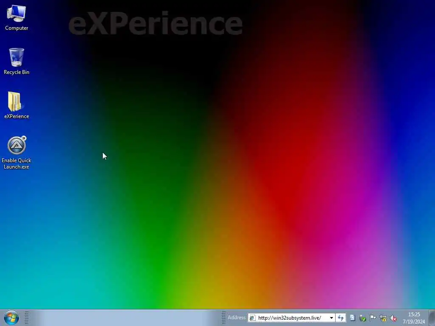Select the Enable Quick Launch.exe icon

coord(17,152)
